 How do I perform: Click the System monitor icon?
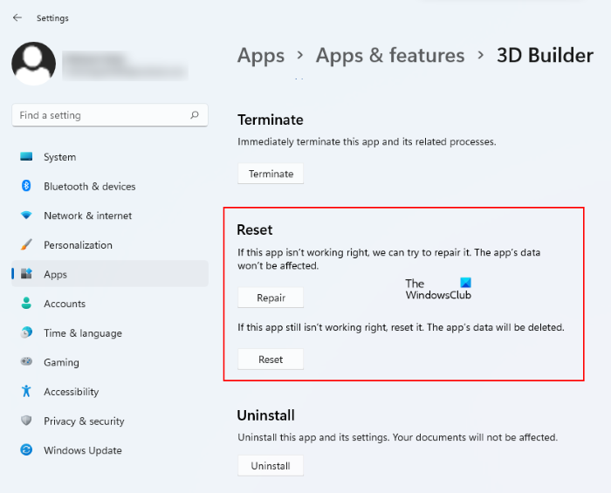pos(26,157)
